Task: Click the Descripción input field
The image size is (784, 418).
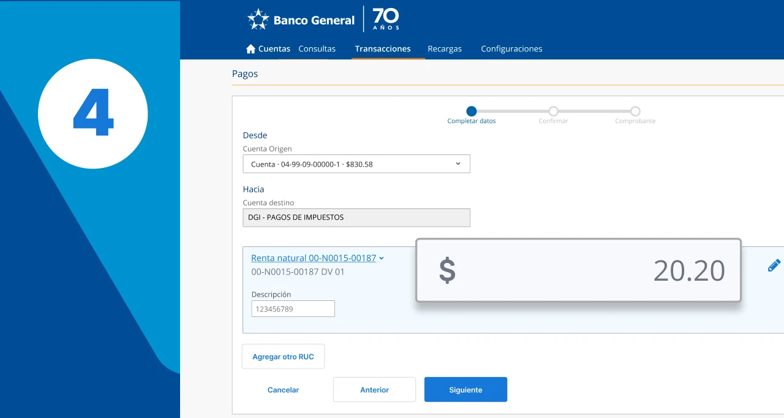Action: [293, 309]
